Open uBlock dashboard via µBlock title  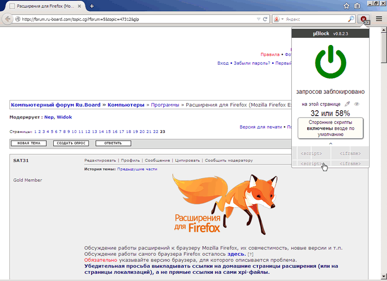321,33
